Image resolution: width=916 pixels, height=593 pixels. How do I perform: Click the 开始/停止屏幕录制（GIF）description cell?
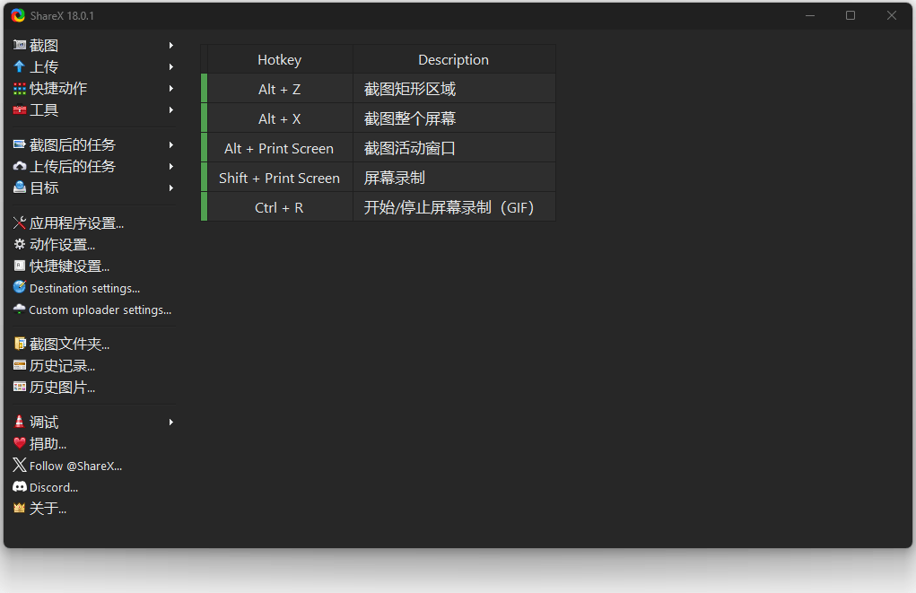tap(454, 207)
